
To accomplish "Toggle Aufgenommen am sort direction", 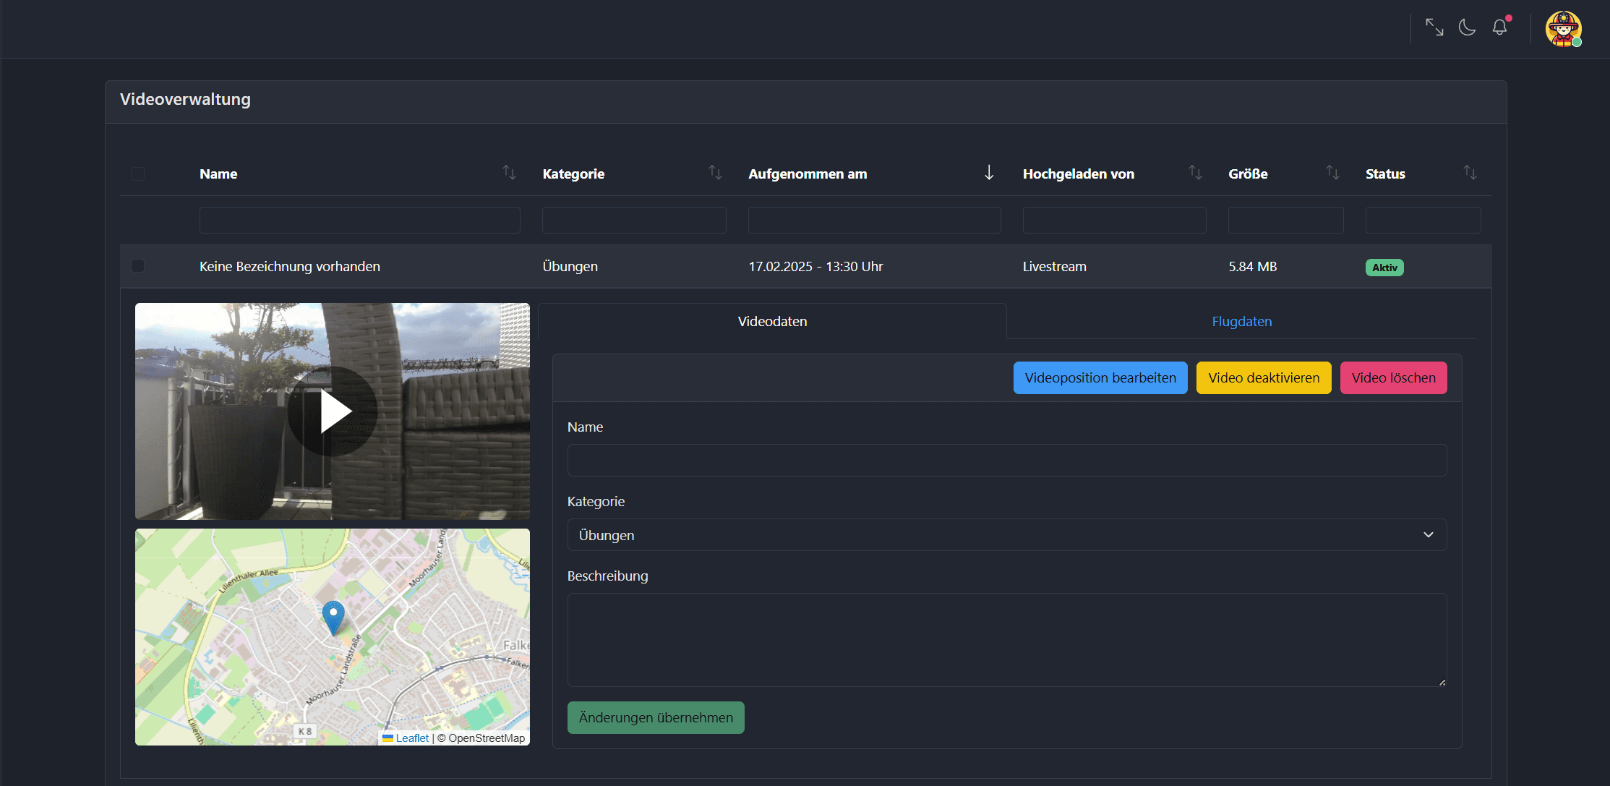I will pyautogui.click(x=989, y=173).
